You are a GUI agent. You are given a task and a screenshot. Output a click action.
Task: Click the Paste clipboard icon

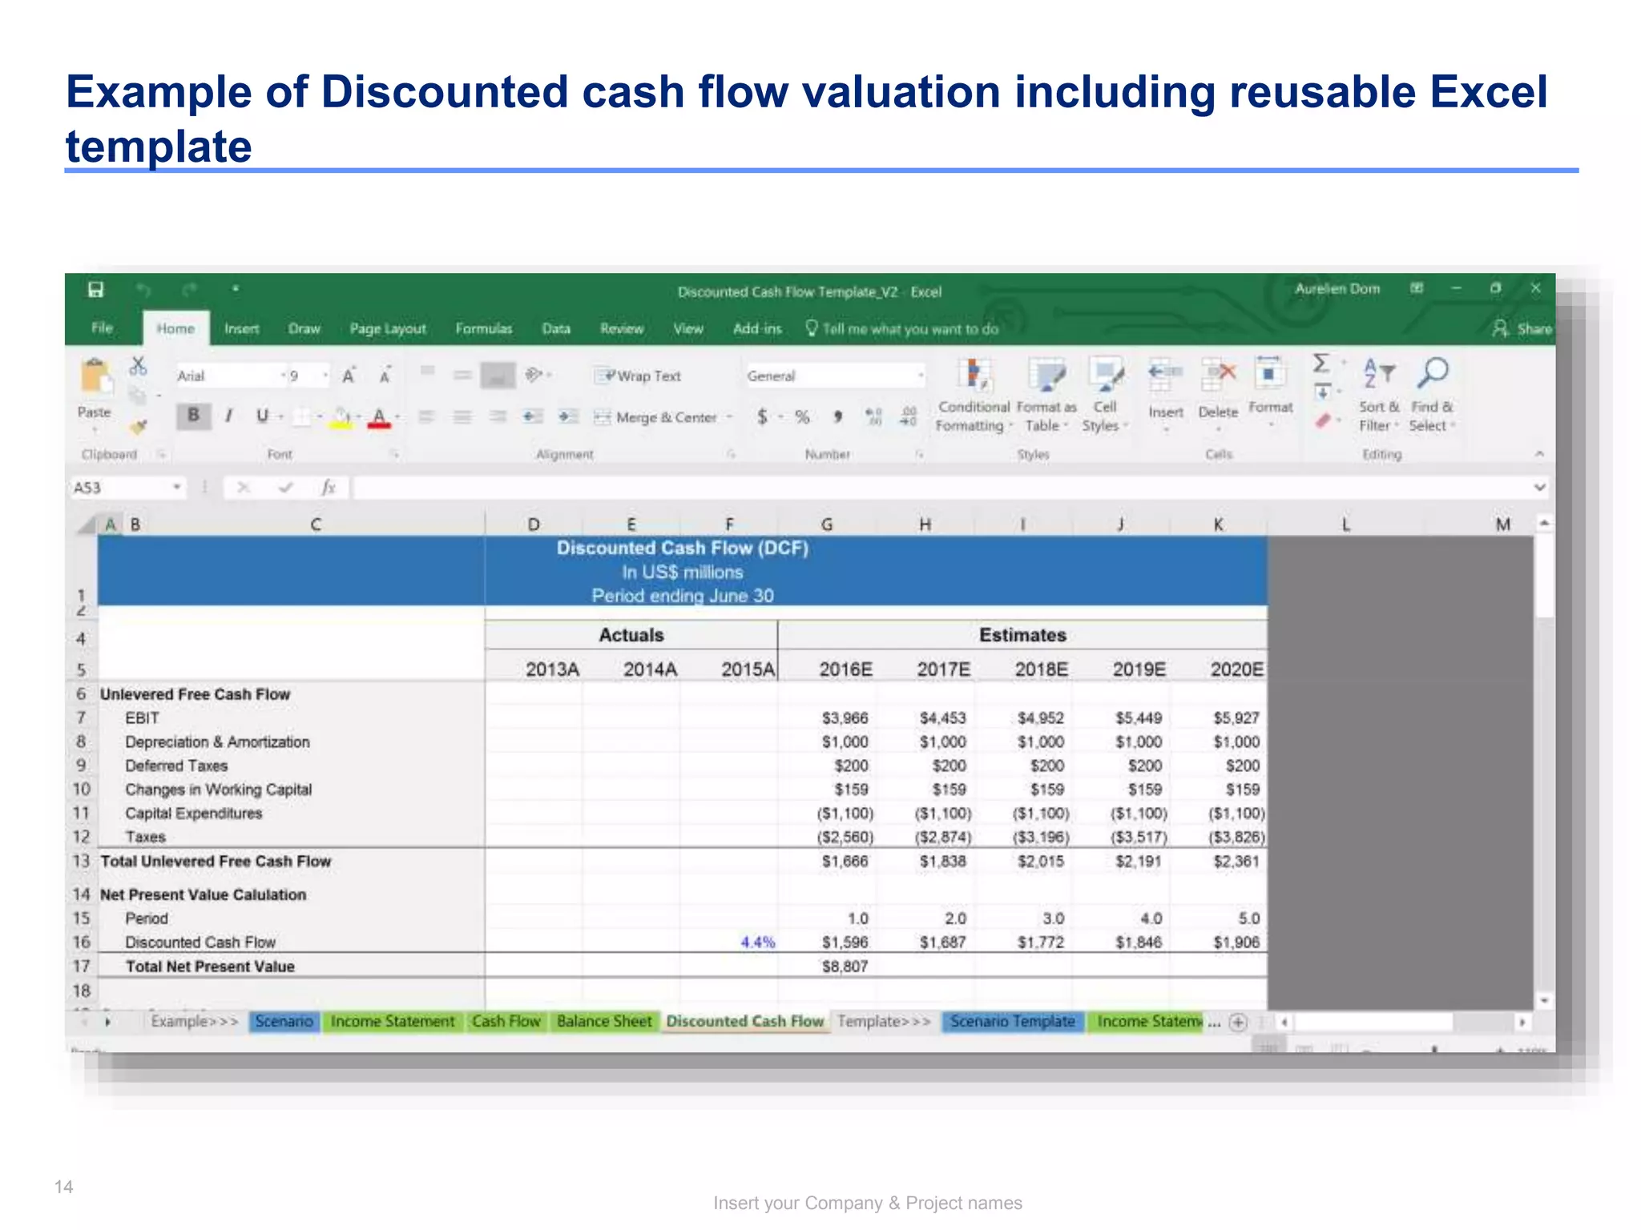(95, 376)
